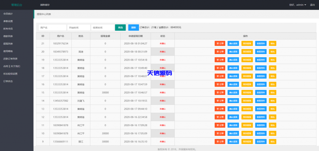Open 订单 for row ID 11
This screenshot has width=319, height=151.
pyautogui.click(x=220, y=125)
